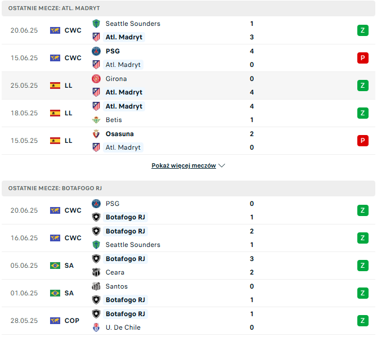377x337 pixels.
Task: Click red P badge for Osasuna match
Action: (x=363, y=141)
